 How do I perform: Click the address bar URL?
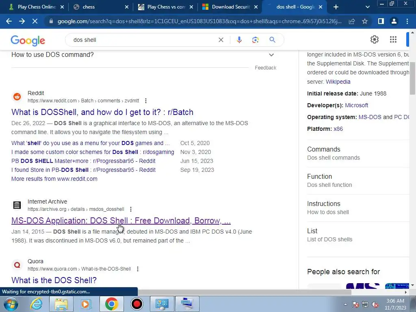(x=199, y=21)
